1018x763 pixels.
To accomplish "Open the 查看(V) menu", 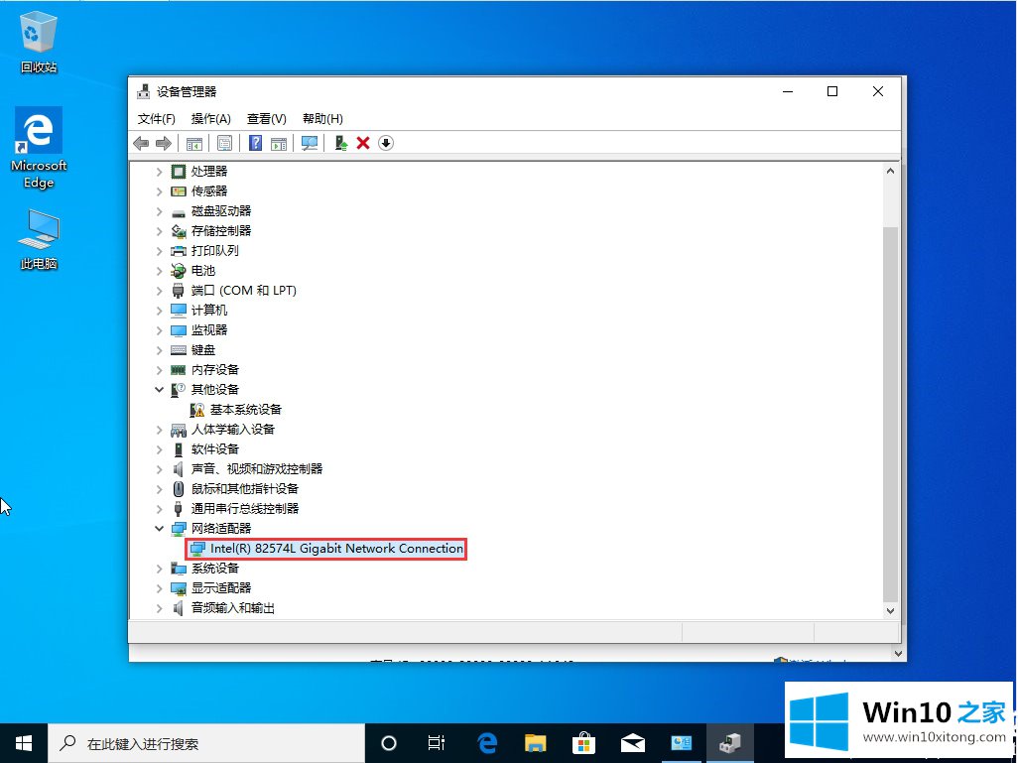I will 266,119.
